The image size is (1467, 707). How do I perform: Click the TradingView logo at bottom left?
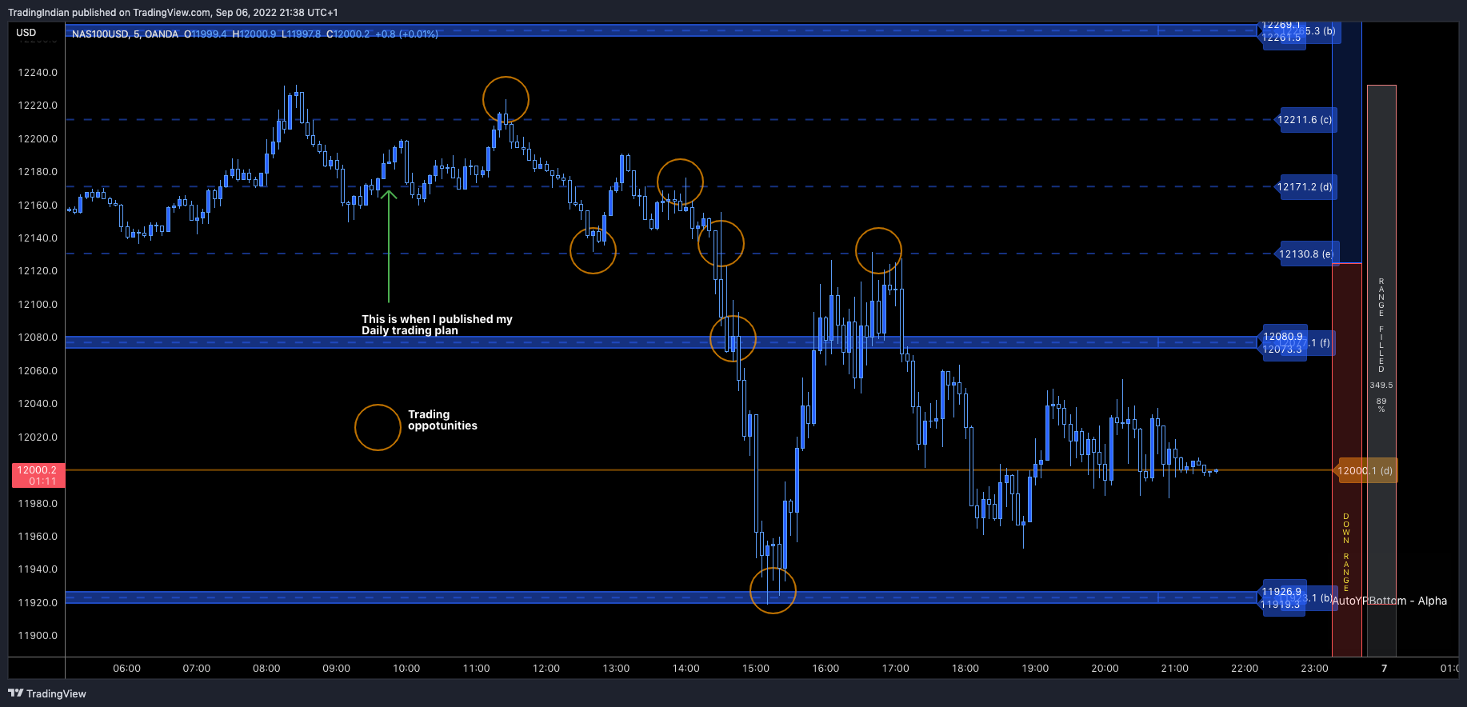click(47, 693)
